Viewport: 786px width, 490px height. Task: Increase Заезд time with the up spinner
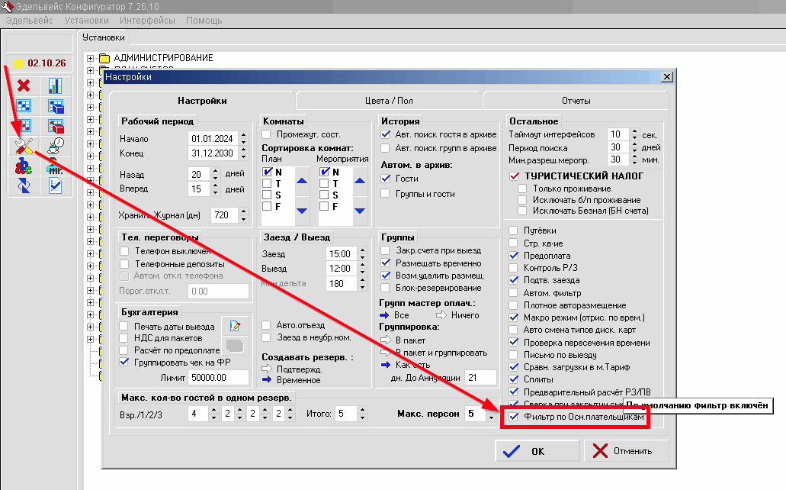click(x=363, y=250)
